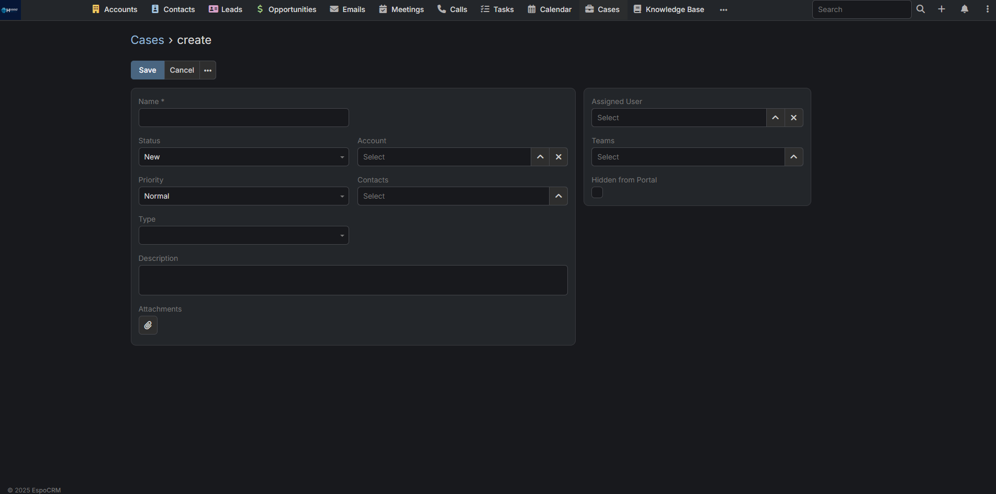Click the global search magnifier icon
This screenshot has width=996, height=494.
pos(921,9)
